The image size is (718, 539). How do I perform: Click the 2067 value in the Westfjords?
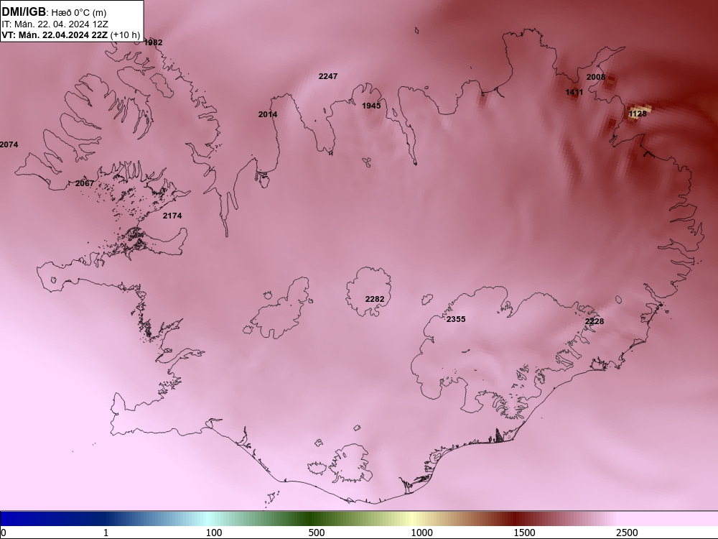tap(85, 183)
